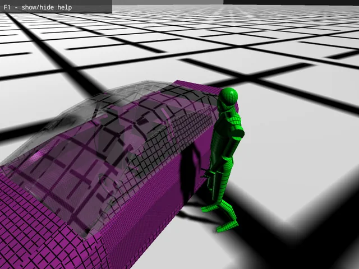Screen dimensions: 359x269
Task: Select the green character's head
Action: tap(228, 99)
